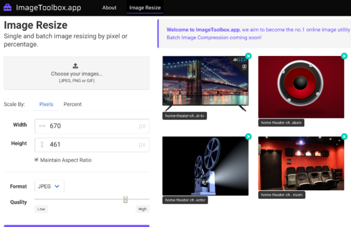Click the filename label ending in 'ector'
This screenshot has height=227, width=351.
[x=185, y=200]
